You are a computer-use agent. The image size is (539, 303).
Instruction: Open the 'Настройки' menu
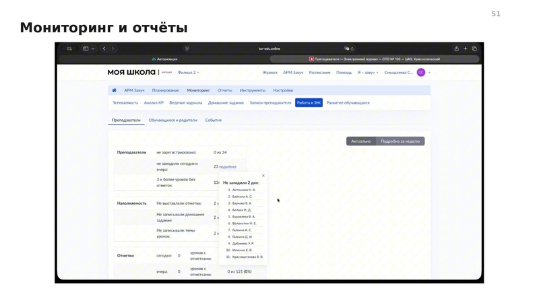[x=283, y=90]
